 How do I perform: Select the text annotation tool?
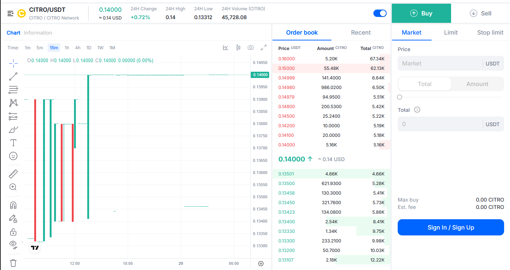(13, 143)
